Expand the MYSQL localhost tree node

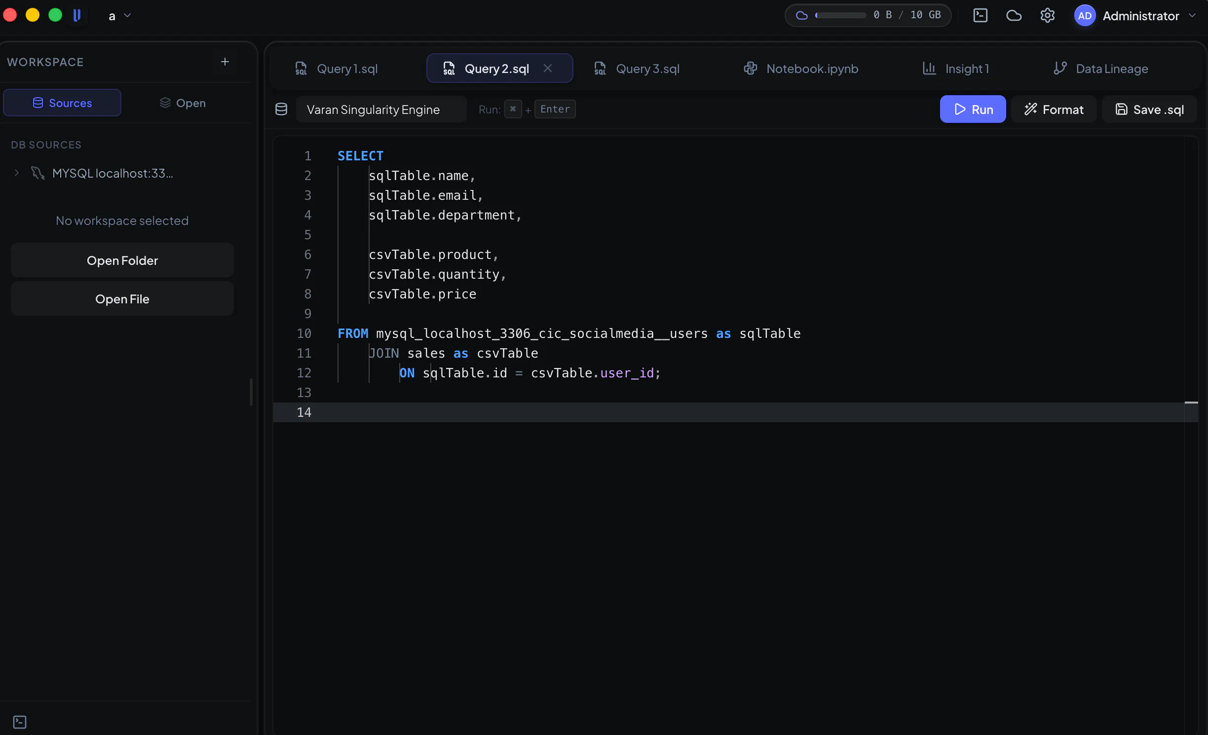point(17,173)
